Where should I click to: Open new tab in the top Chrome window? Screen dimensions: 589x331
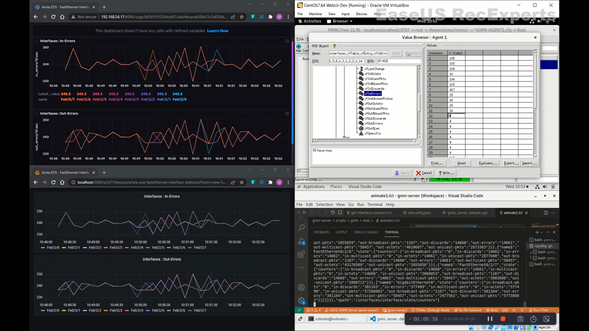pyautogui.click(x=104, y=7)
